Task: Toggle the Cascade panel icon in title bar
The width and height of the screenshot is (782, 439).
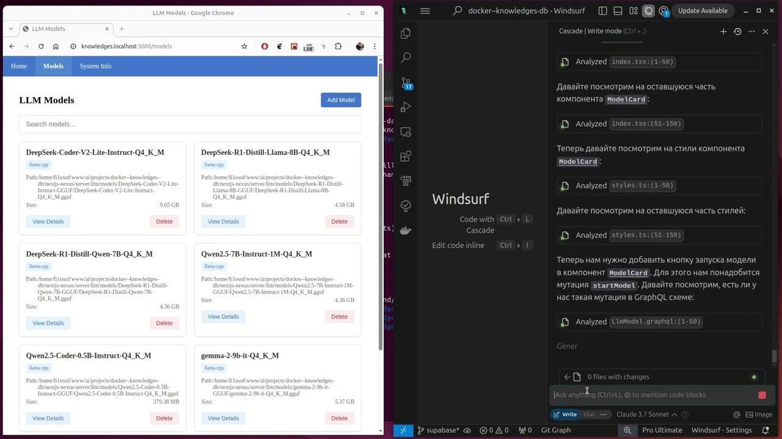Action: pos(649,11)
